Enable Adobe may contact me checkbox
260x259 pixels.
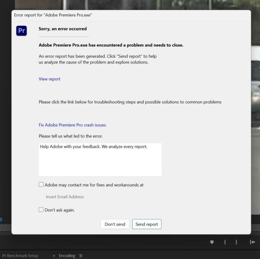point(41,185)
